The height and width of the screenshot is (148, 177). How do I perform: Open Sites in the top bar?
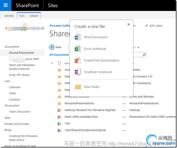point(53,5)
